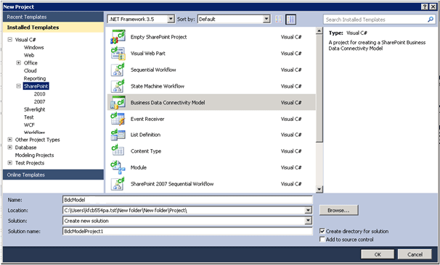
Task: Click the Event Receiver template icon
Action: click(118, 119)
